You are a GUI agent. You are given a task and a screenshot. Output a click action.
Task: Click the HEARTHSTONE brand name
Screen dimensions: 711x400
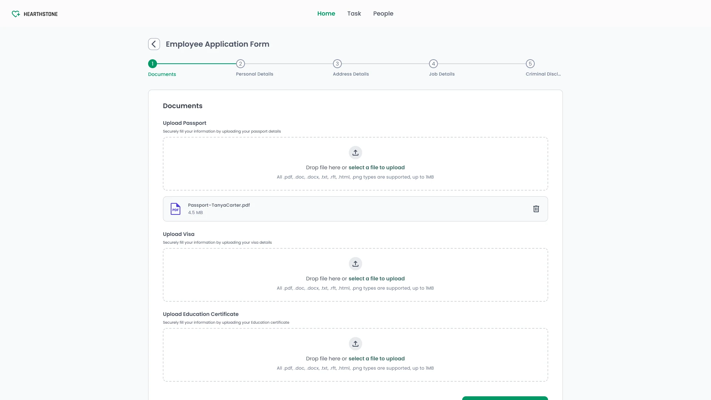click(41, 14)
